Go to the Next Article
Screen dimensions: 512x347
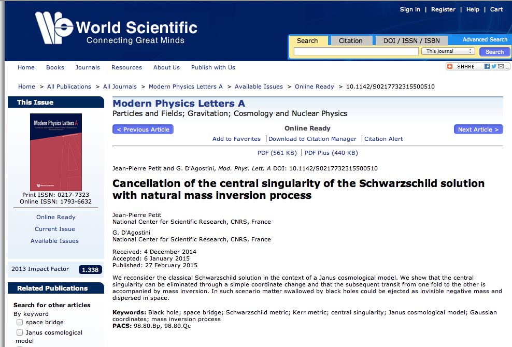(478, 129)
